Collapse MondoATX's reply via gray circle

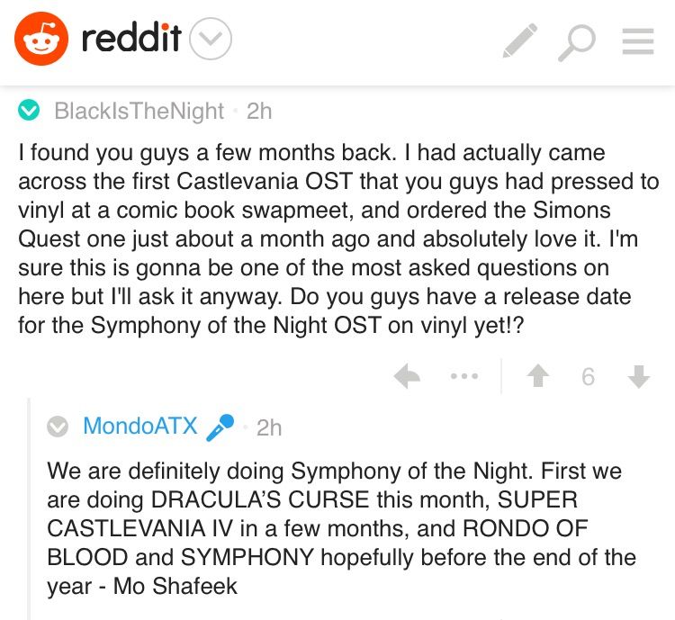click(58, 427)
